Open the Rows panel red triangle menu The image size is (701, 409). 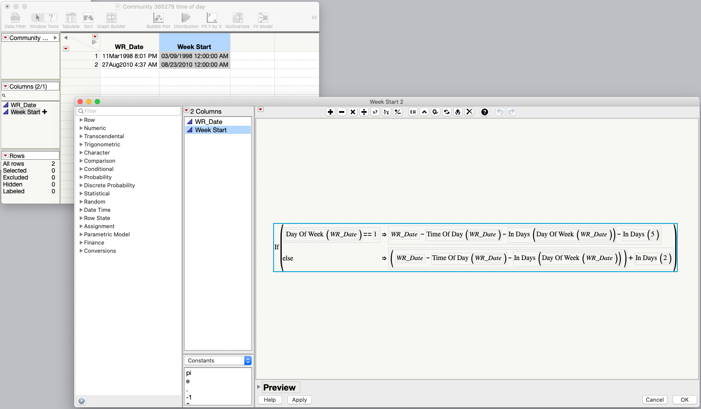click(x=6, y=155)
